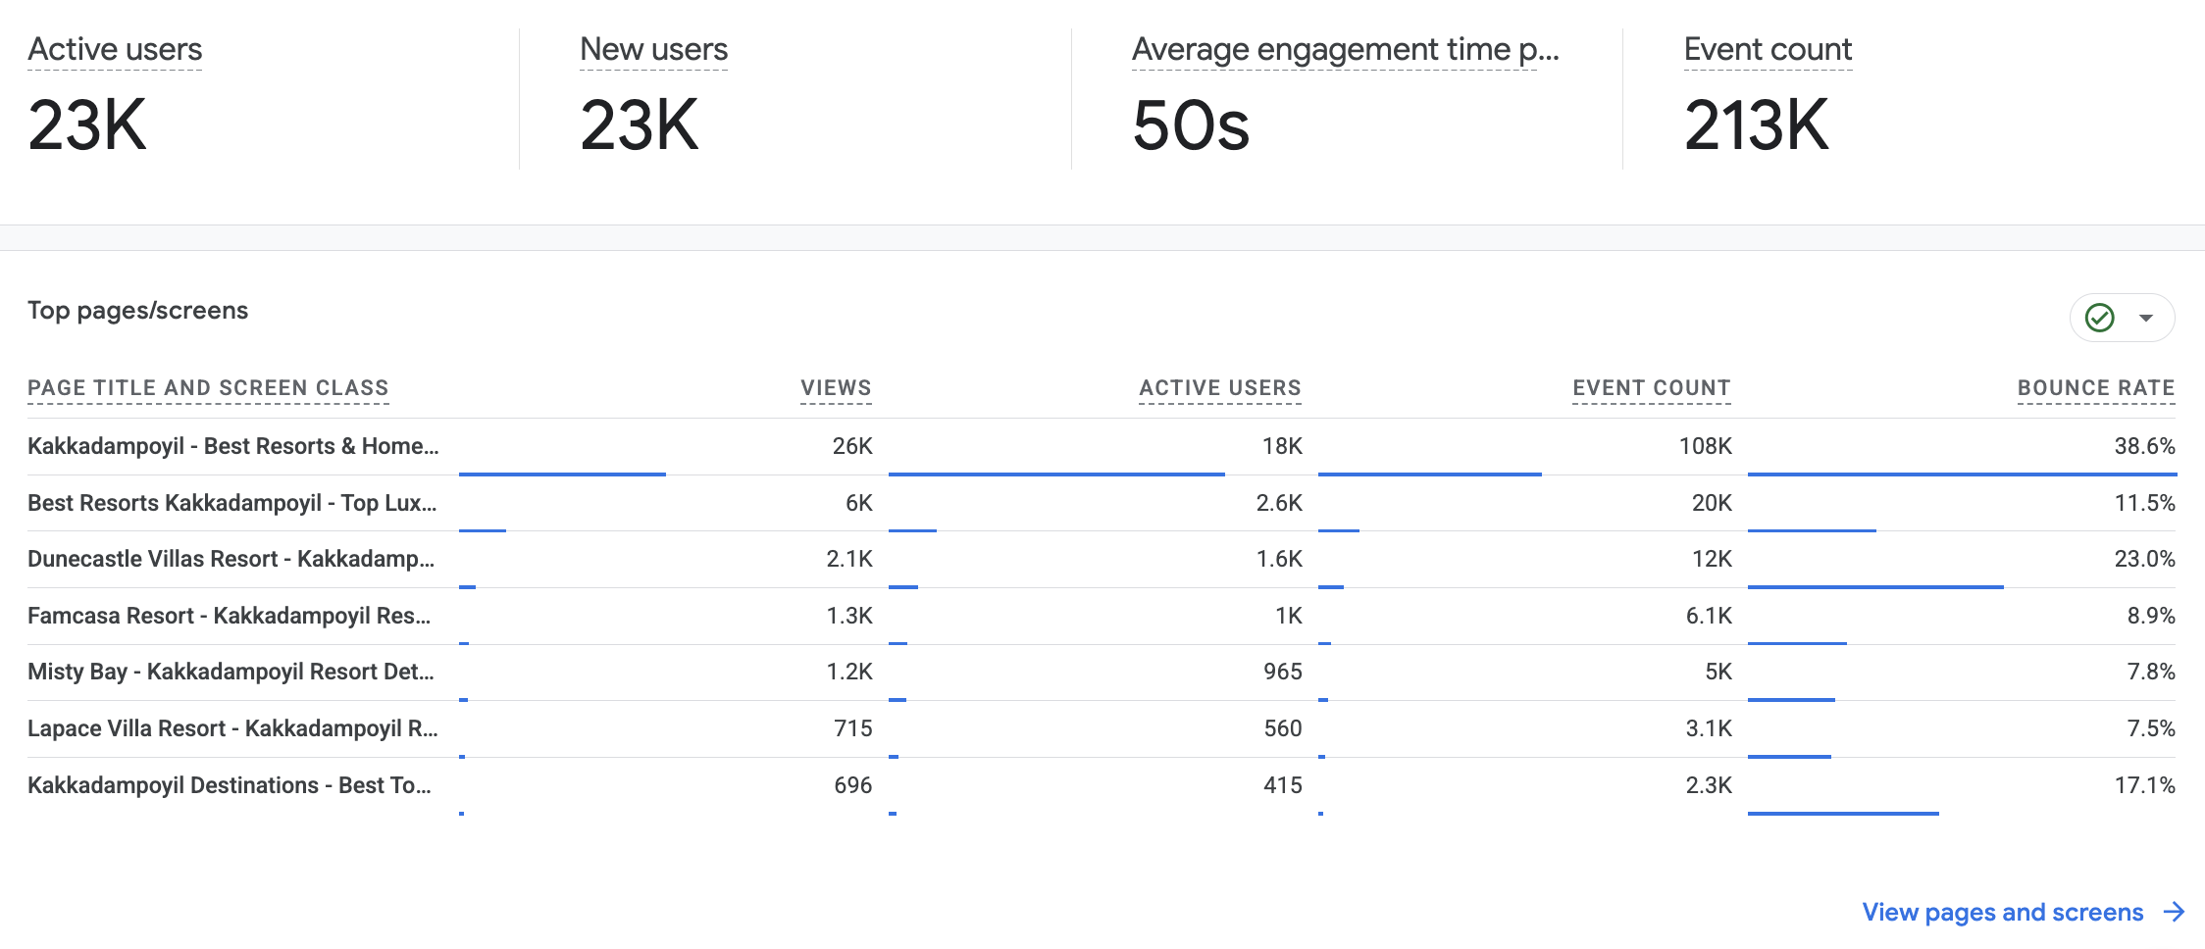The width and height of the screenshot is (2205, 949).
Task: Select the Average engagement time metric card
Action: click(x=1347, y=98)
